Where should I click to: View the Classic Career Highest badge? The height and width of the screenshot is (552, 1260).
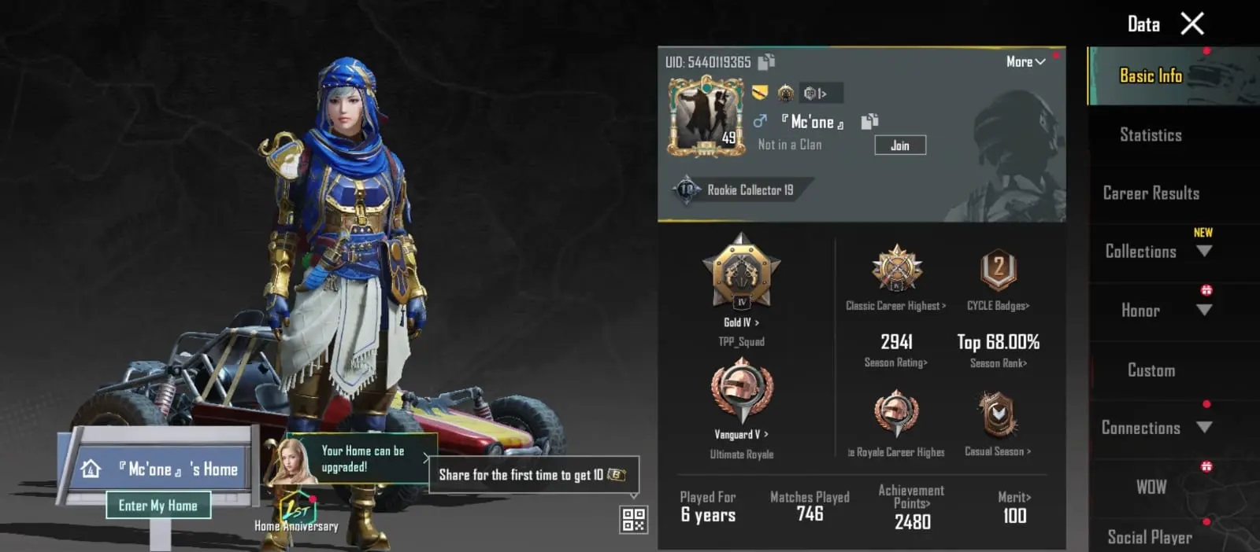[896, 269]
